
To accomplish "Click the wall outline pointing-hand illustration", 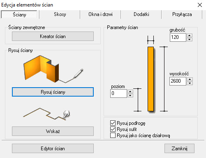I will coord(46,114).
